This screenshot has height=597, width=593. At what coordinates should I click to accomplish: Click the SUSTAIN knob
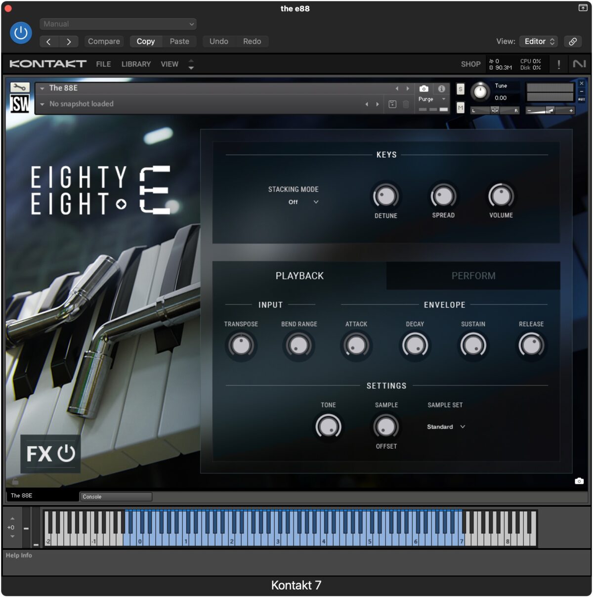473,345
